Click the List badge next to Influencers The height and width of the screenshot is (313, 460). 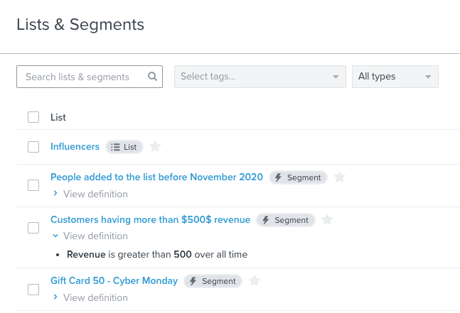pyautogui.click(x=124, y=147)
